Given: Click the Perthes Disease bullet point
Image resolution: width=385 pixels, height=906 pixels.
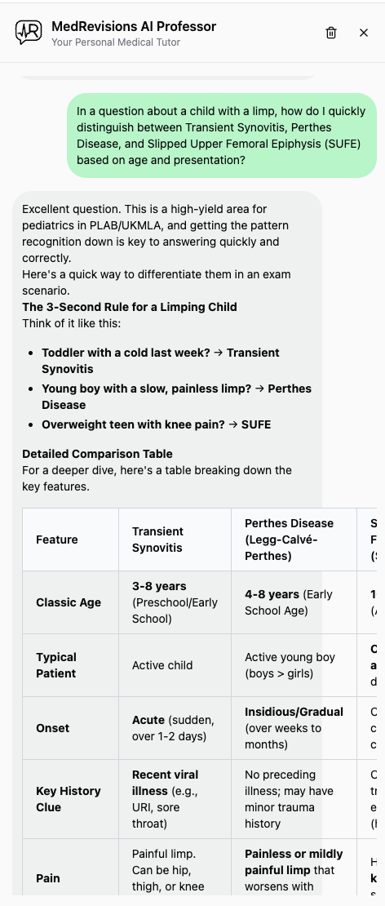Looking at the screenshot, I should pyautogui.click(x=177, y=397).
